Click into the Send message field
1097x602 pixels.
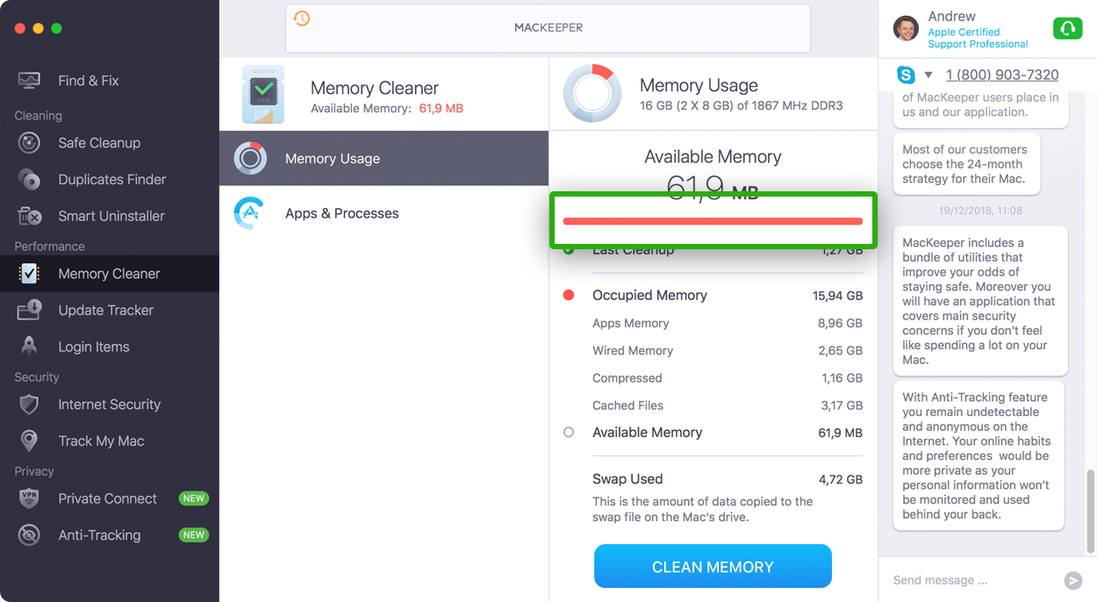pos(972,580)
